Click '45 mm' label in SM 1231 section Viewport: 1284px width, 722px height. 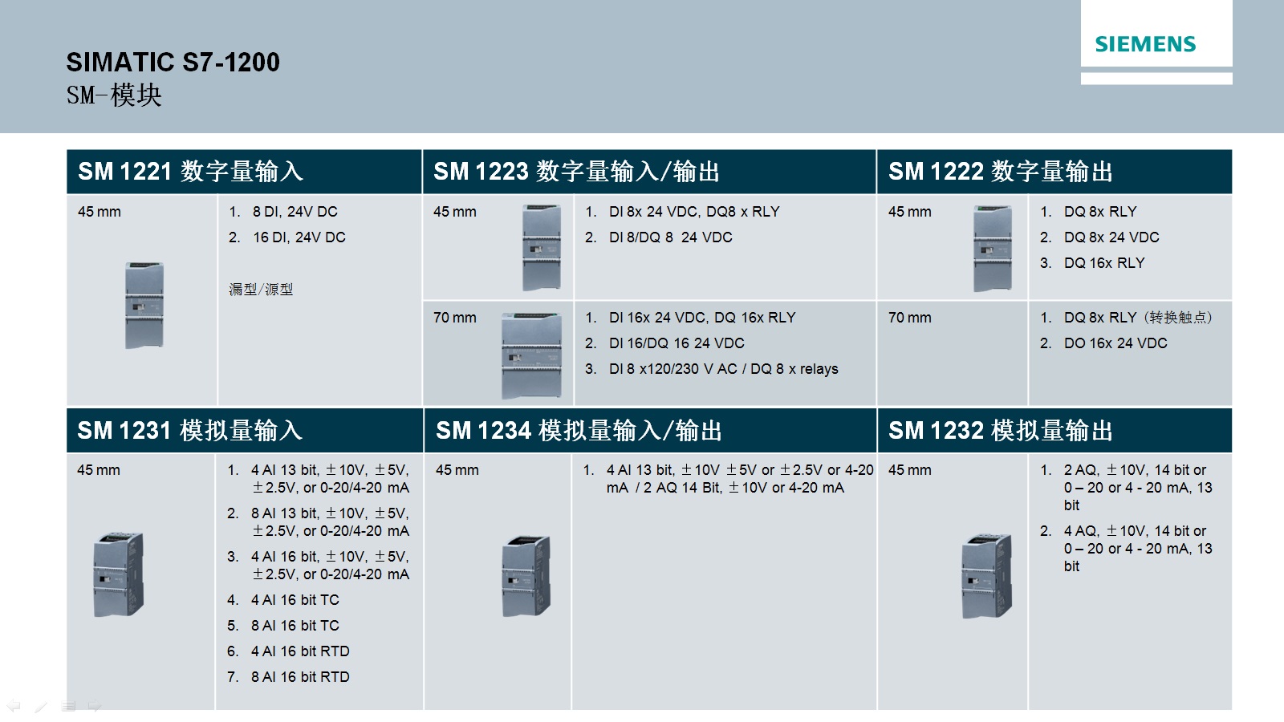(x=99, y=470)
